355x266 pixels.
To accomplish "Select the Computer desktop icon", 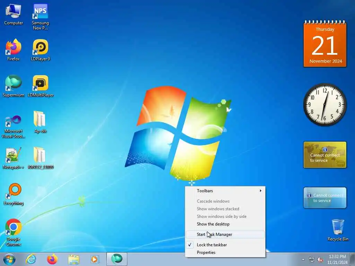I will coord(14,15).
